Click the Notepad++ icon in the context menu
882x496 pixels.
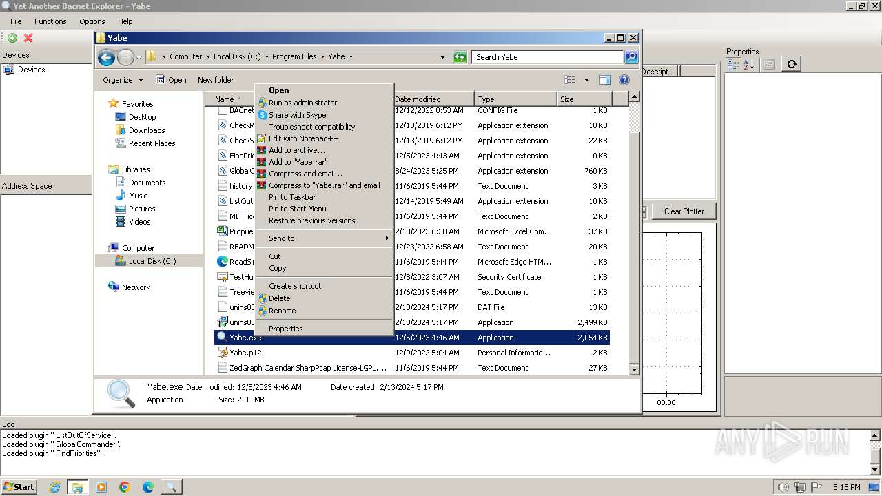click(262, 138)
